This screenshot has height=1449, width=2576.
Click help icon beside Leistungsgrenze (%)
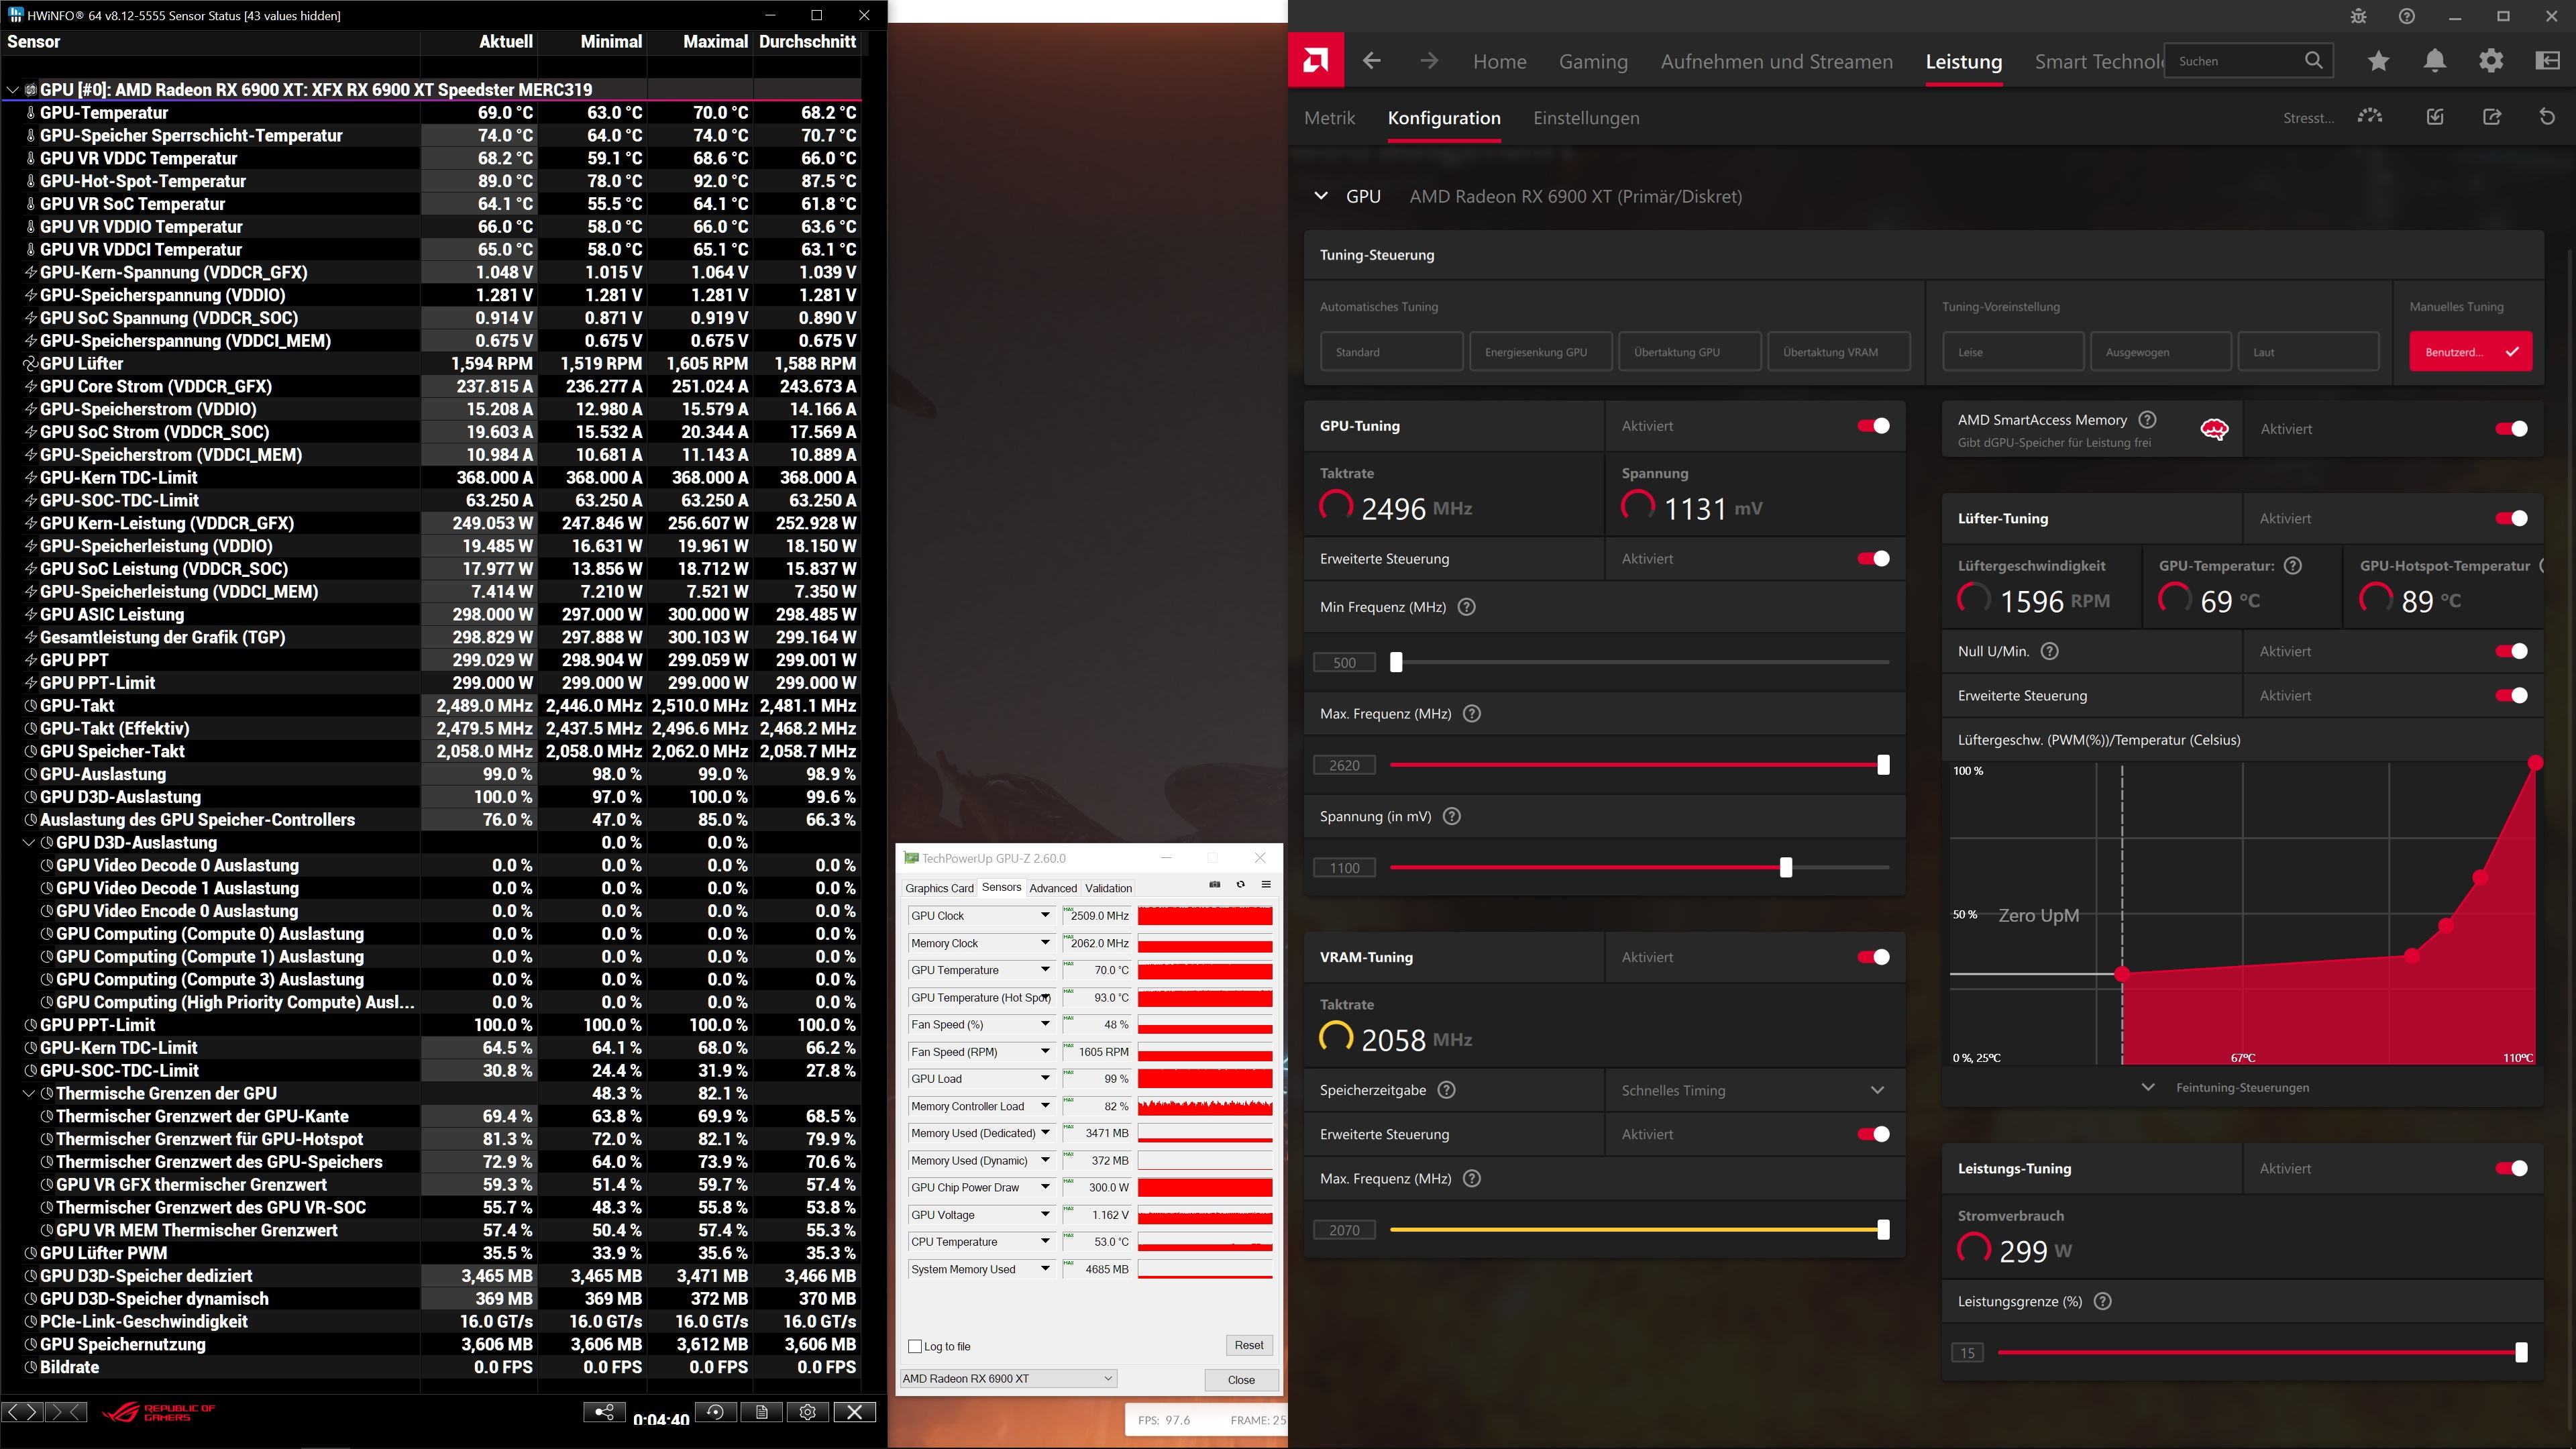[x=2103, y=1301]
